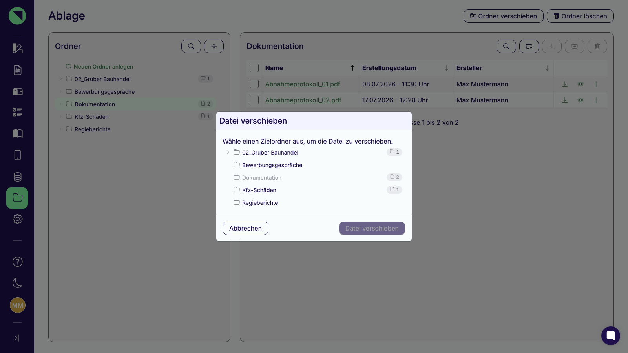Image resolution: width=628 pixels, height=353 pixels.
Task: Click the new folder icon in Dokumentation toolbar
Action: pos(529,46)
